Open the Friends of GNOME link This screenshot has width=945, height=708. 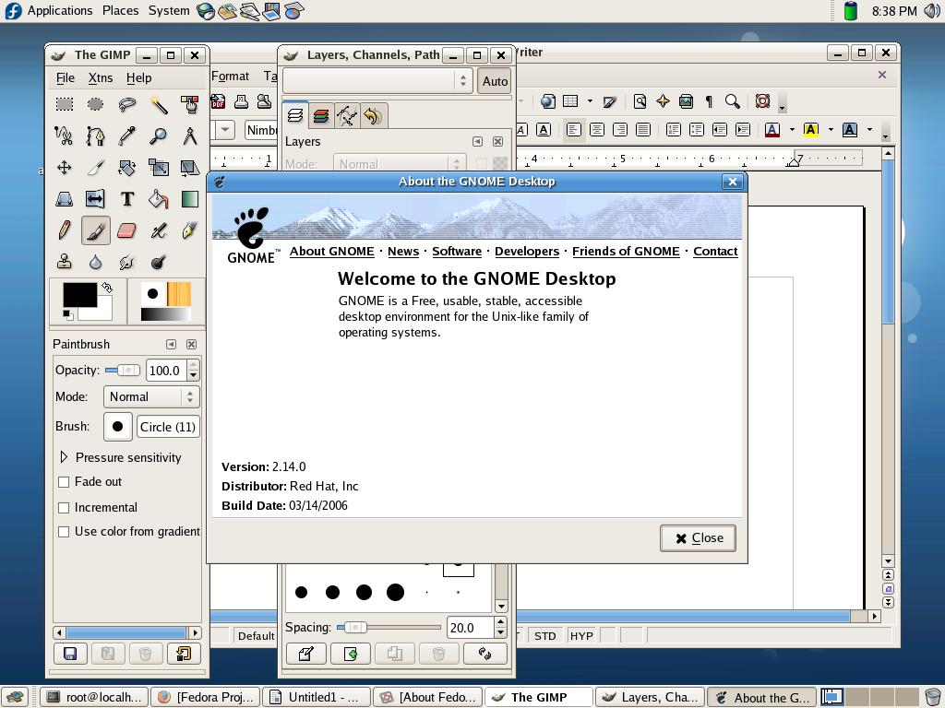tap(626, 252)
